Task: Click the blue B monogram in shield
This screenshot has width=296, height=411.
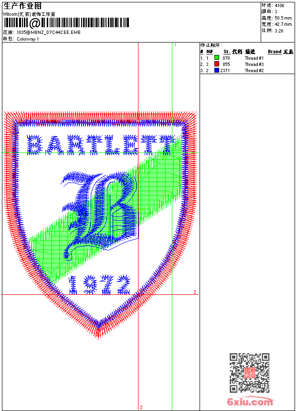Action: [x=99, y=216]
